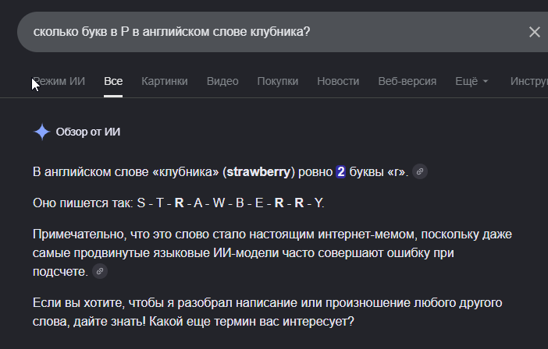Click the AI overview sparkle icon
The height and width of the screenshot is (349, 548).
click(42, 132)
